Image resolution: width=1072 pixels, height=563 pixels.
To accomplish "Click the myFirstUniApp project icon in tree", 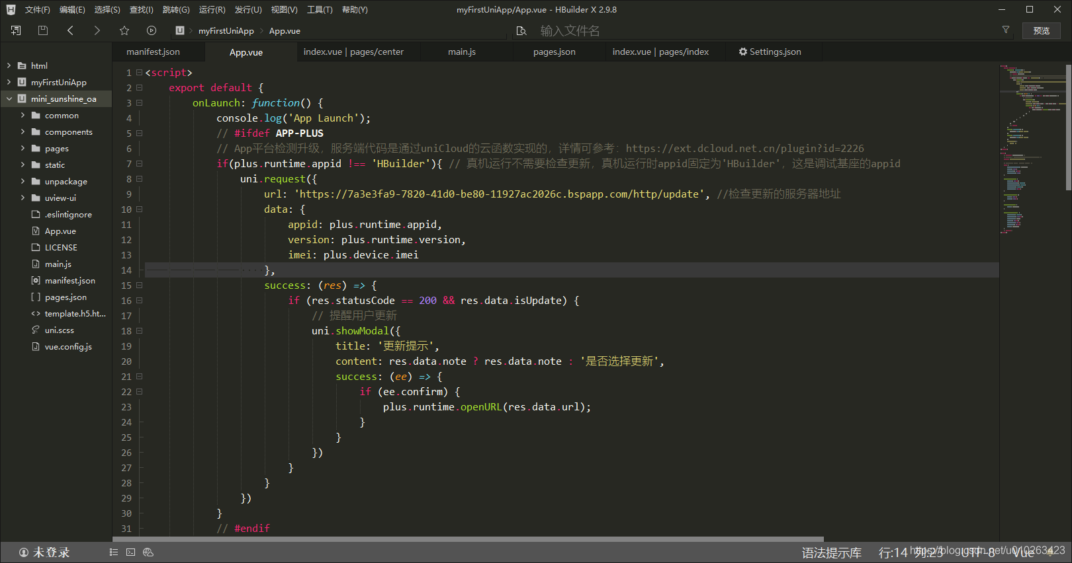I will pos(22,82).
